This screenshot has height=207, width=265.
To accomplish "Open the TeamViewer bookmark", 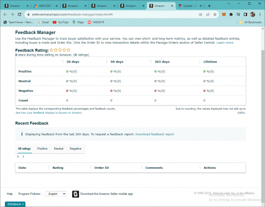I will (x=19, y=22).
